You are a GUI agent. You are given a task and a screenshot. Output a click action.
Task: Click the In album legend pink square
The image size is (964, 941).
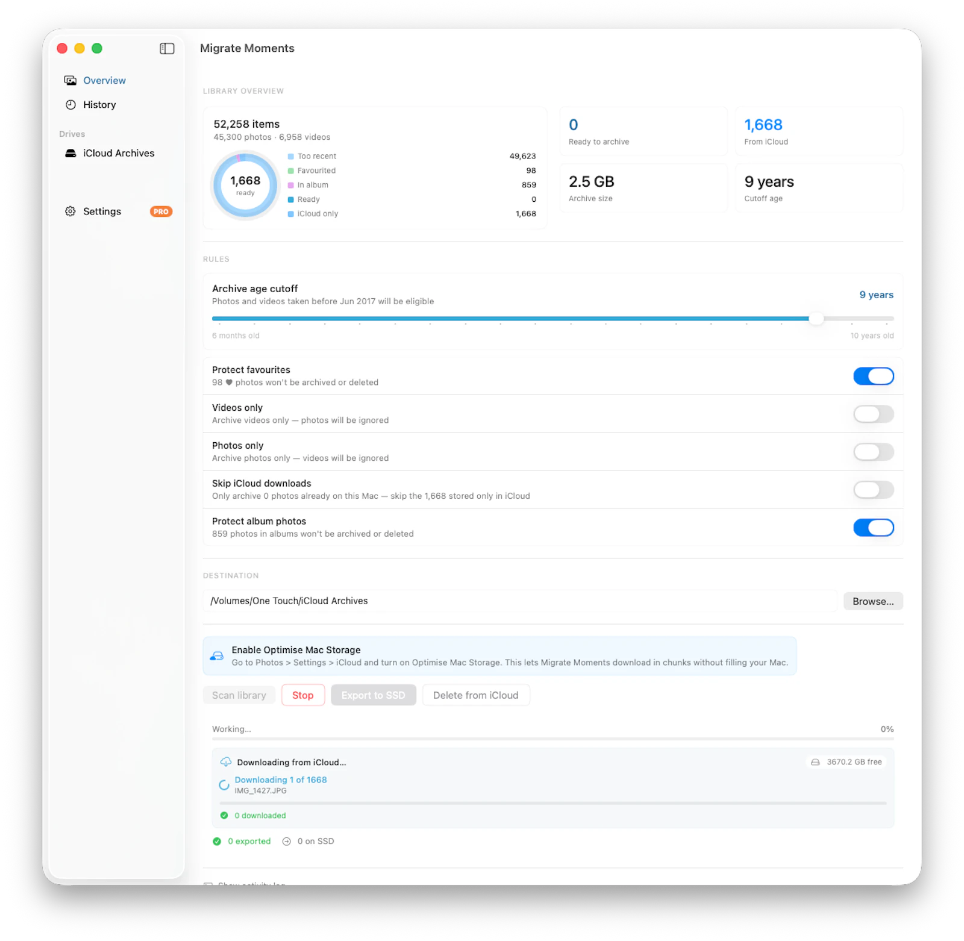pos(291,186)
